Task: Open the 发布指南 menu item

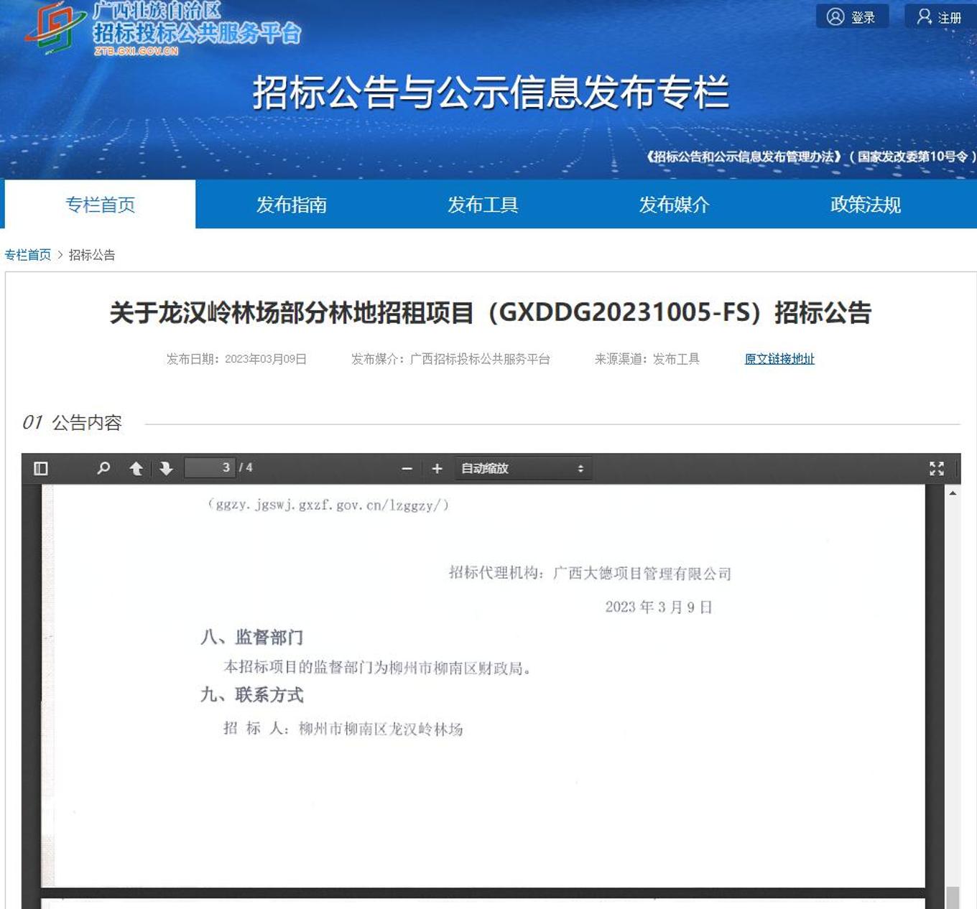Action: (x=292, y=205)
